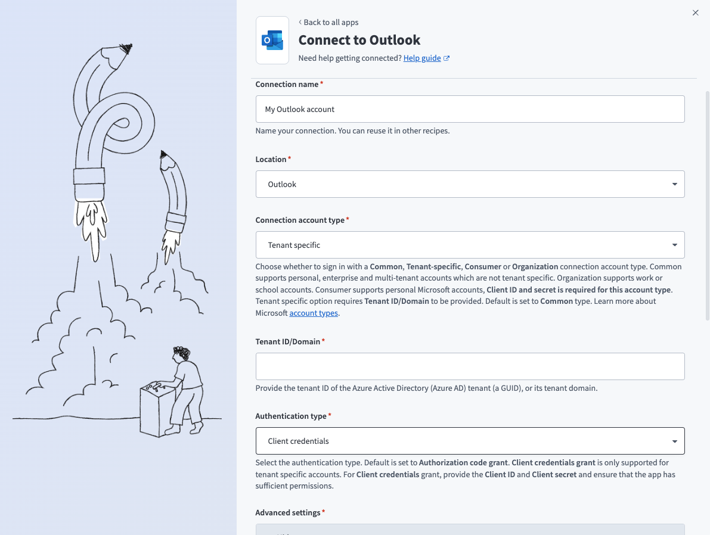Open the Location dropdown showing Outlook
Viewport: 710px width, 535px height.
pyautogui.click(x=470, y=184)
